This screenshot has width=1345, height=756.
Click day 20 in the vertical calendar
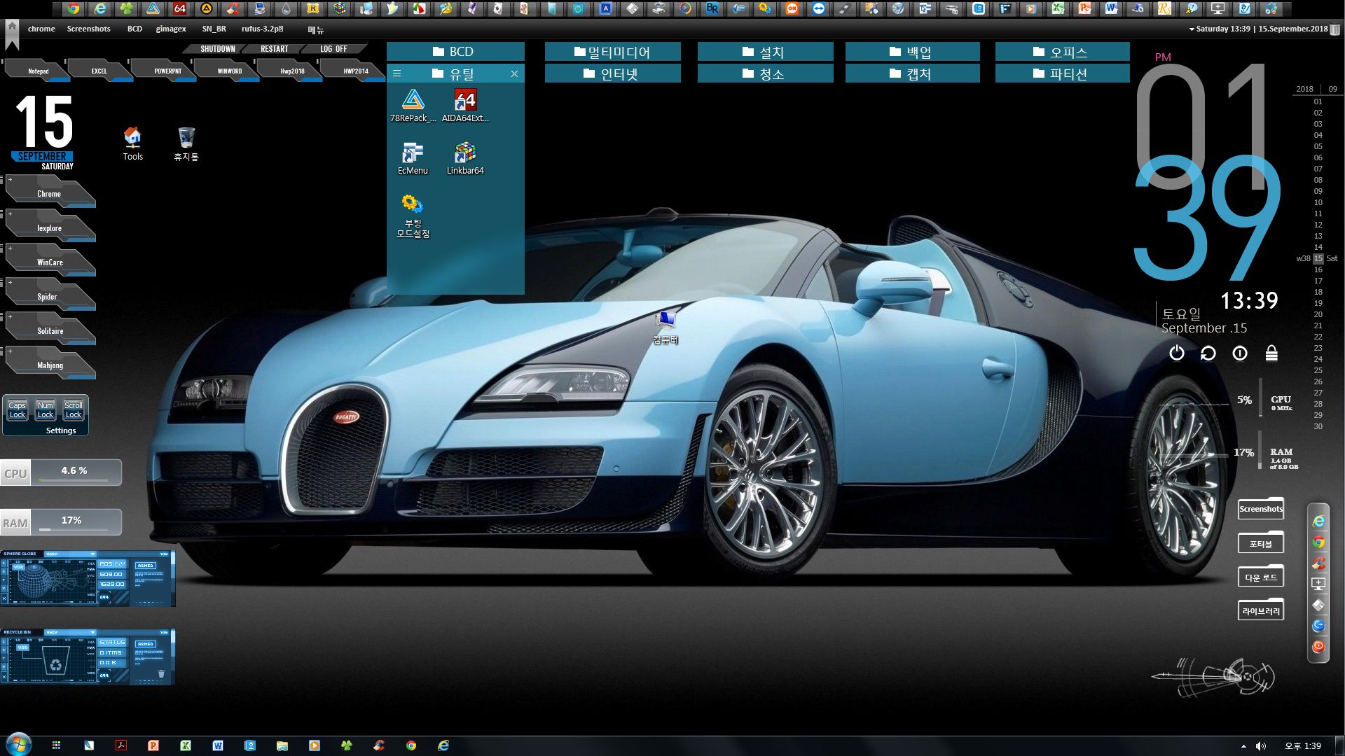(1318, 314)
